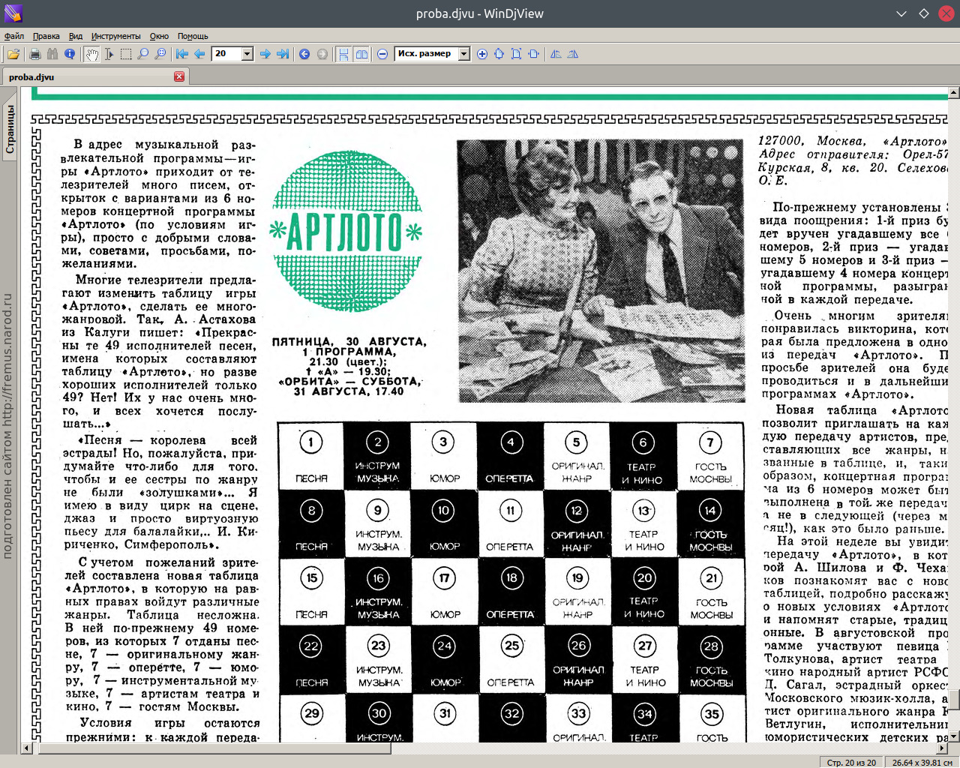
Task: Click the title bar chevron minimize button
Action: [x=901, y=13]
